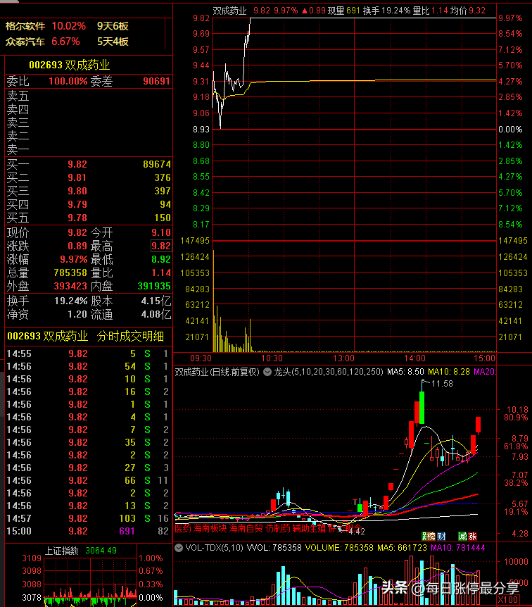Click the highlighted 最高 9.82 value box

161,246
